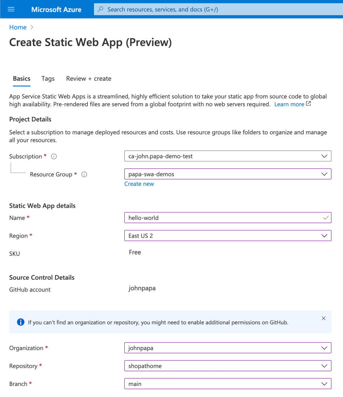Image resolution: width=343 pixels, height=397 pixels.
Task: Click the Resource Group field label
Action: 51,175
